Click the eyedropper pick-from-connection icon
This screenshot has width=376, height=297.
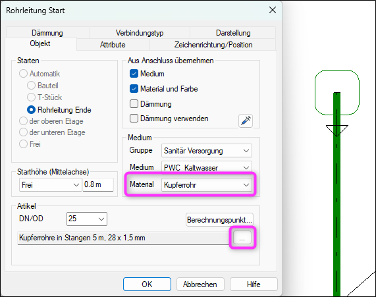tap(246, 121)
